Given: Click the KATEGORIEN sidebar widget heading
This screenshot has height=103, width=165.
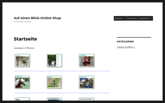Looking at the screenshot, I should coord(125,41).
